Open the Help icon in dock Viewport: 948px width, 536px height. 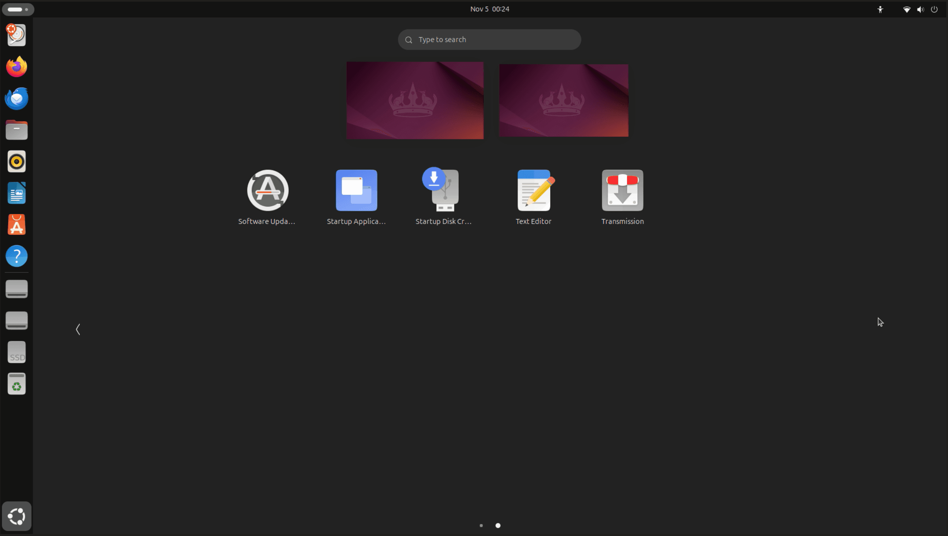pyautogui.click(x=17, y=256)
